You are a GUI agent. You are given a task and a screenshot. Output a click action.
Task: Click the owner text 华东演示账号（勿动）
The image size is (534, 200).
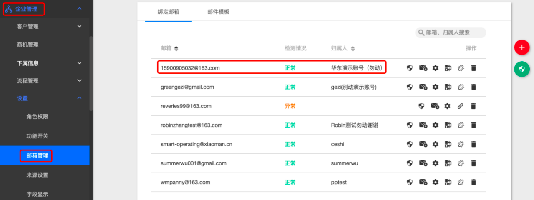pyautogui.click(x=357, y=68)
